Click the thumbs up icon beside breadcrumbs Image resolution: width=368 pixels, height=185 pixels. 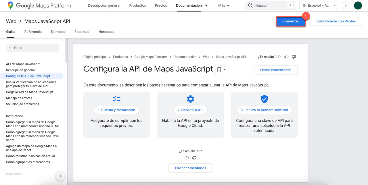[286, 57]
